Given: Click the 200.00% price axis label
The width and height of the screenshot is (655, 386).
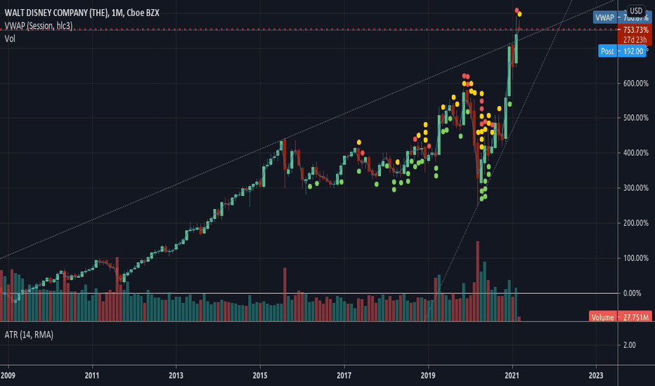Looking at the screenshot, I should coord(636,223).
